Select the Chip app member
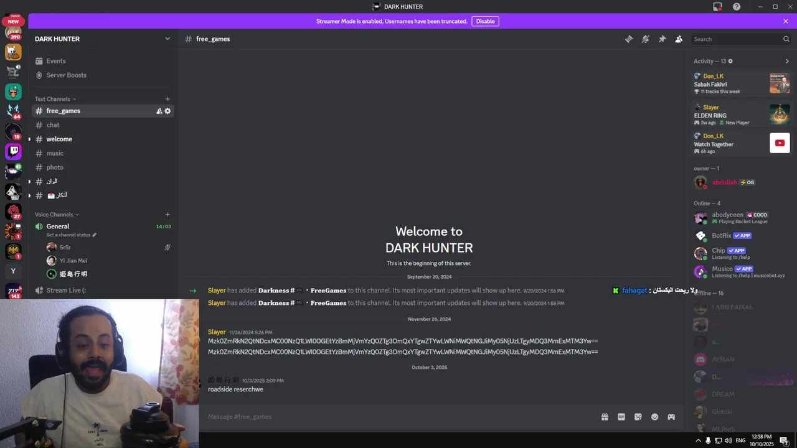797x448 pixels. [742, 253]
